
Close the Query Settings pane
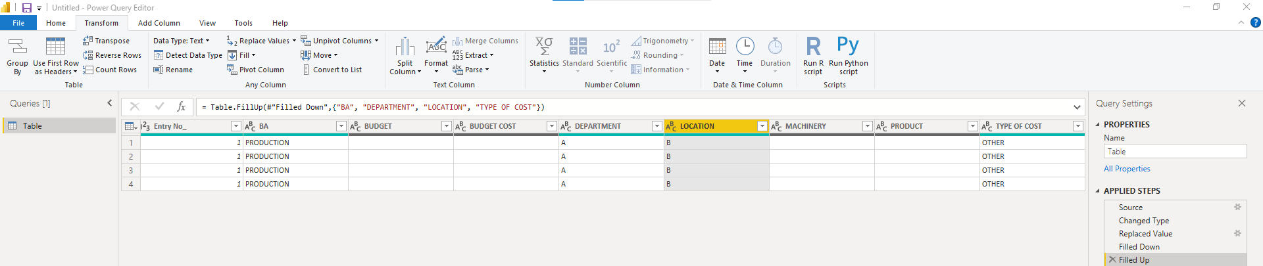tap(1242, 103)
